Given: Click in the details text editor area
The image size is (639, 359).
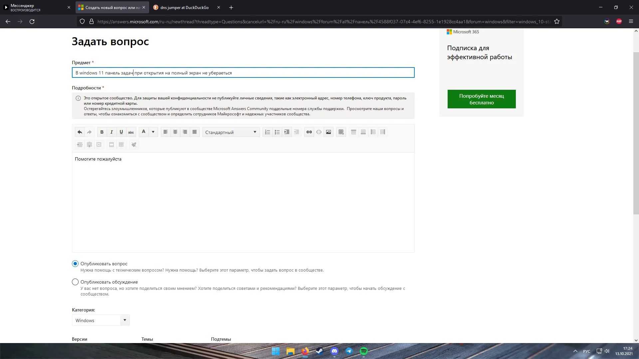Looking at the screenshot, I should (x=243, y=202).
